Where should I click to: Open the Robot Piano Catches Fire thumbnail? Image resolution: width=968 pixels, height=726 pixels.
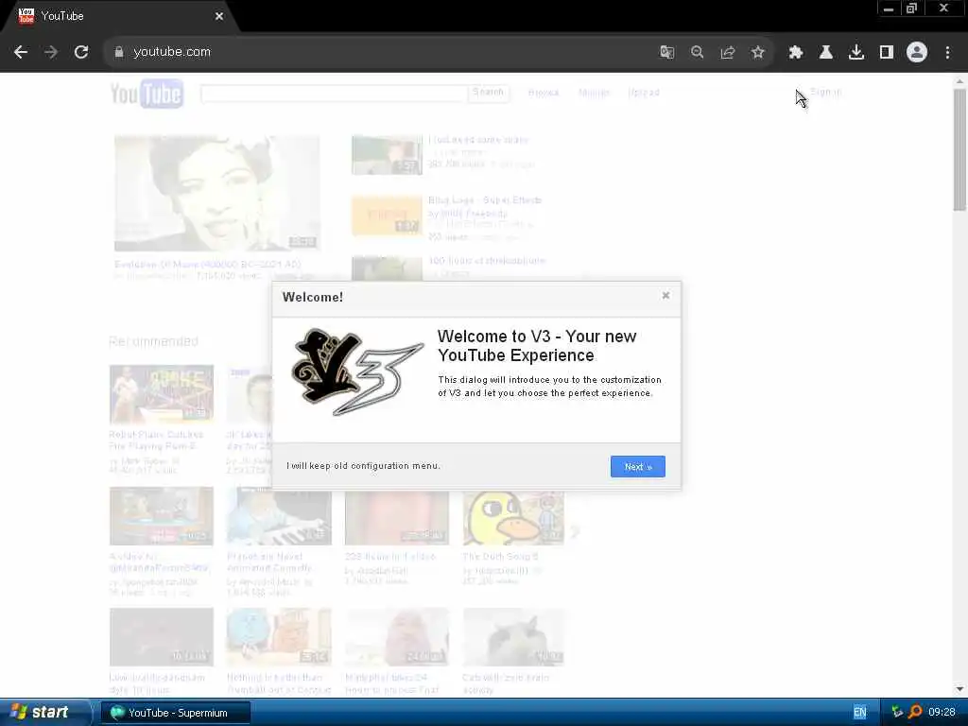coord(162,394)
